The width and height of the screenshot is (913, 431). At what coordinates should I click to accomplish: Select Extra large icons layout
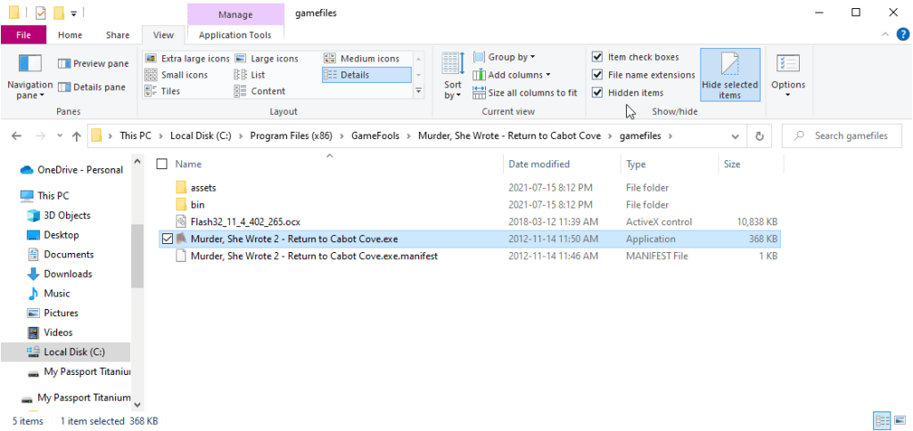(x=187, y=59)
